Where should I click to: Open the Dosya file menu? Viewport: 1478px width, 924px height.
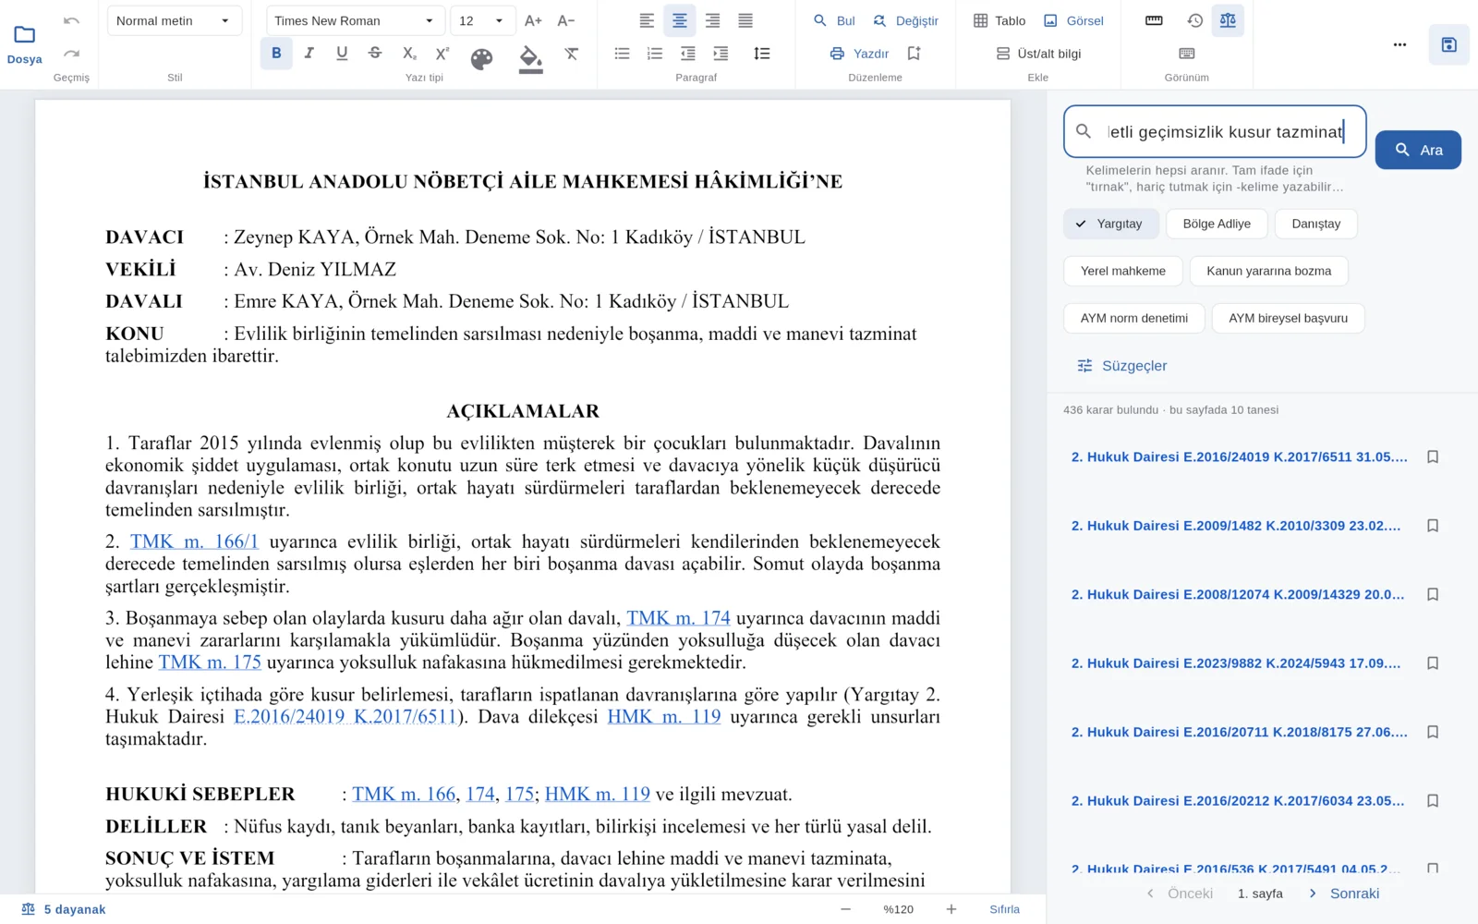[x=24, y=44]
